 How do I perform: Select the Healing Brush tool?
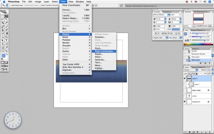(x=3, y=27)
